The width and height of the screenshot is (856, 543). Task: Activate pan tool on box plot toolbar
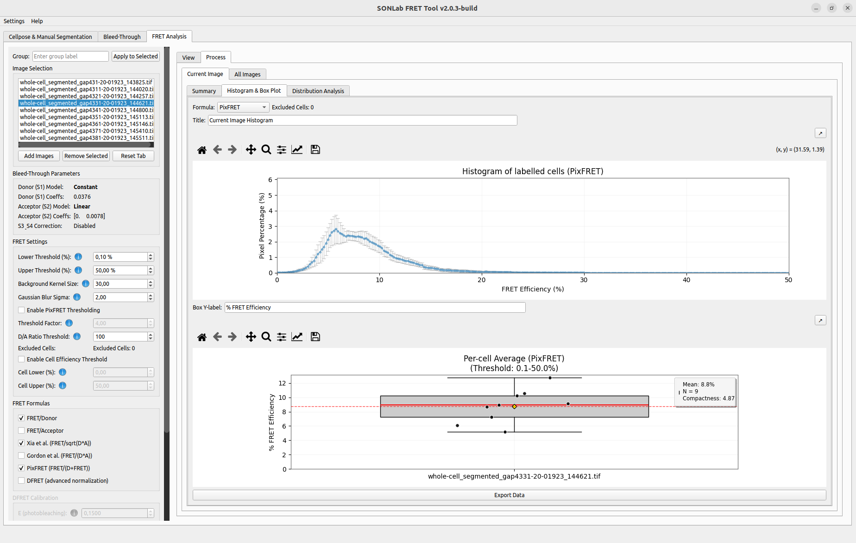click(251, 337)
